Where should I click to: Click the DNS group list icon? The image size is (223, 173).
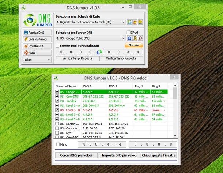click(x=135, y=38)
